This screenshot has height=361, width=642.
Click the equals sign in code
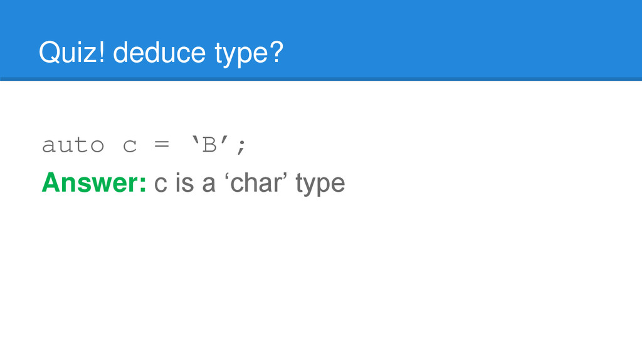click(161, 146)
